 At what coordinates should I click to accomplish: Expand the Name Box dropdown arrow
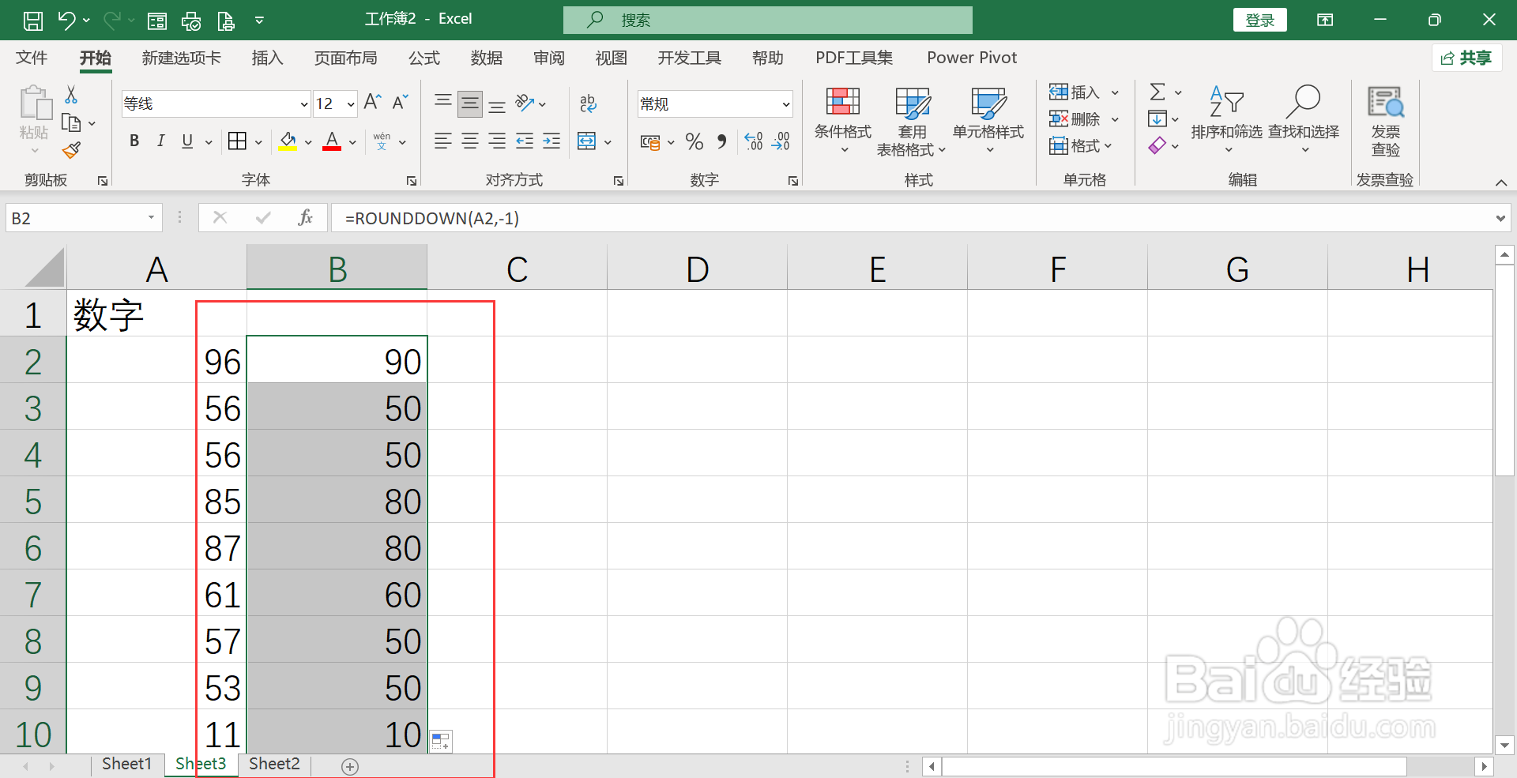click(151, 218)
